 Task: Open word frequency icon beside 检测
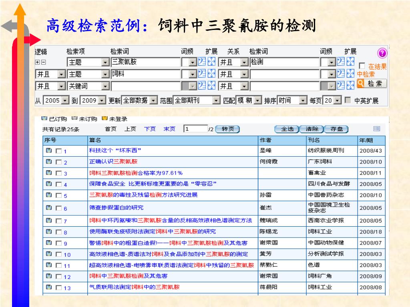(x=341, y=62)
